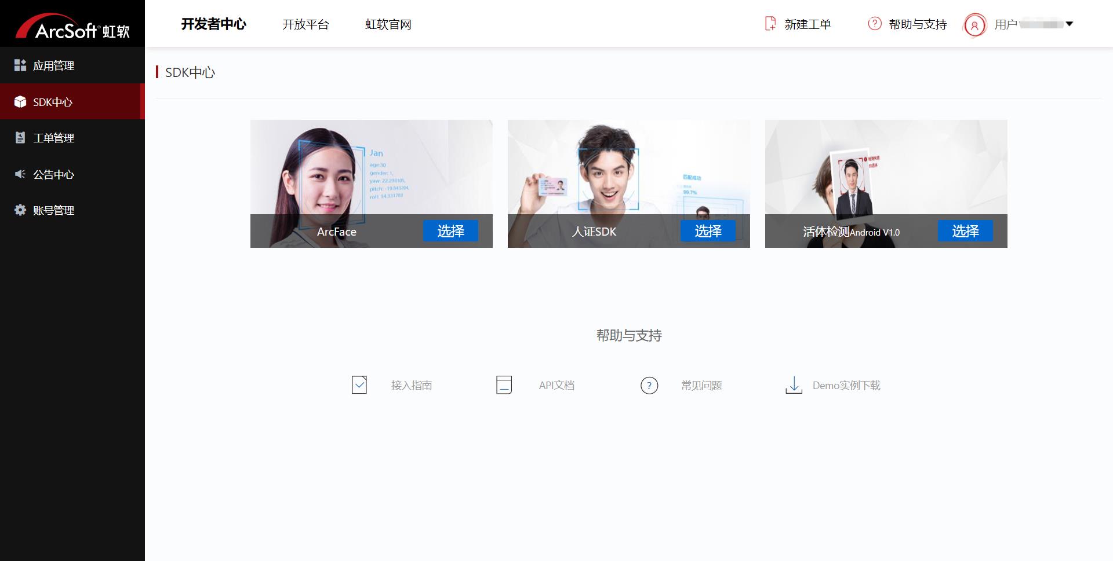Click 选择 button for 活体检测Android V1.0

[x=965, y=231]
